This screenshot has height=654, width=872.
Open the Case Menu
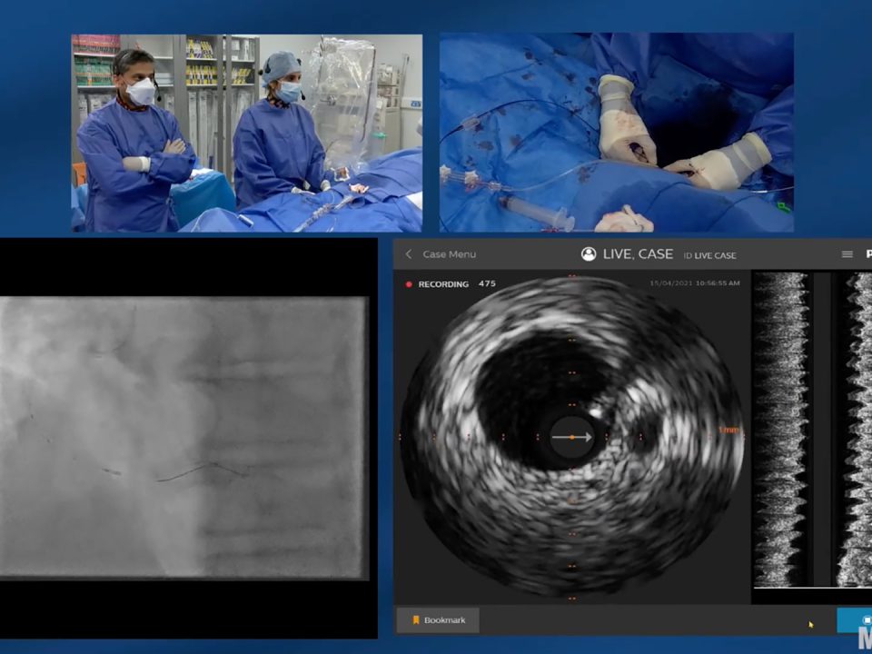(451, 254)
